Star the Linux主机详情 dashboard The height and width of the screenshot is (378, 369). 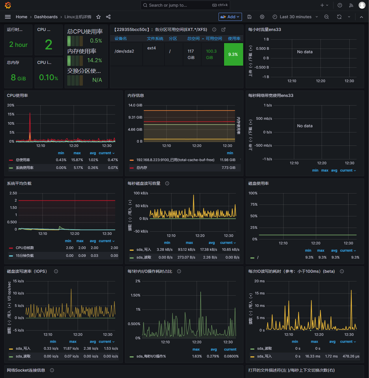pyautogui.click(x=98, y=17)
